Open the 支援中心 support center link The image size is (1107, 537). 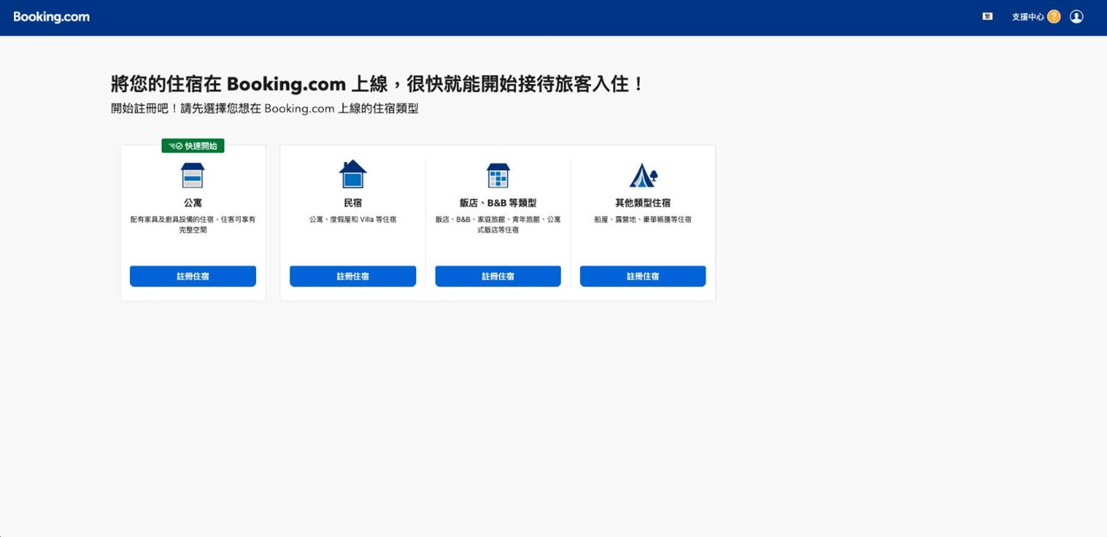tap(1028, 17)
